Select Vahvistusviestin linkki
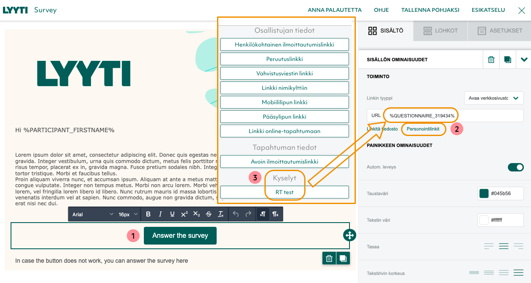Screen dimensions: 531x283 (x=284, y=73)
